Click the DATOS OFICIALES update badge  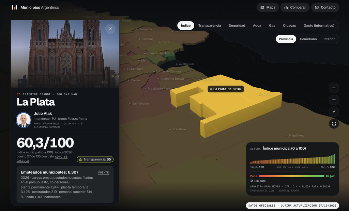coord(292,206)
